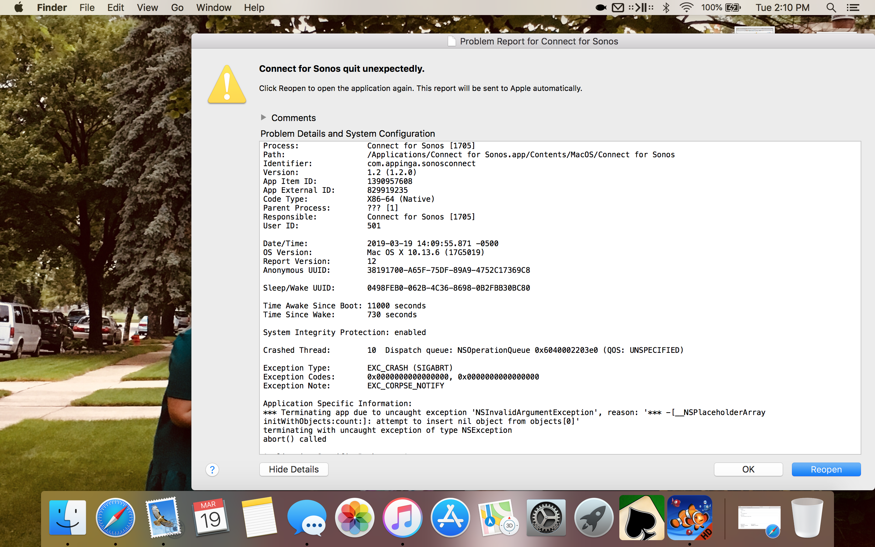The image size is (875, 547).
Task: Click the help question mark button
Action: (212, 470)
